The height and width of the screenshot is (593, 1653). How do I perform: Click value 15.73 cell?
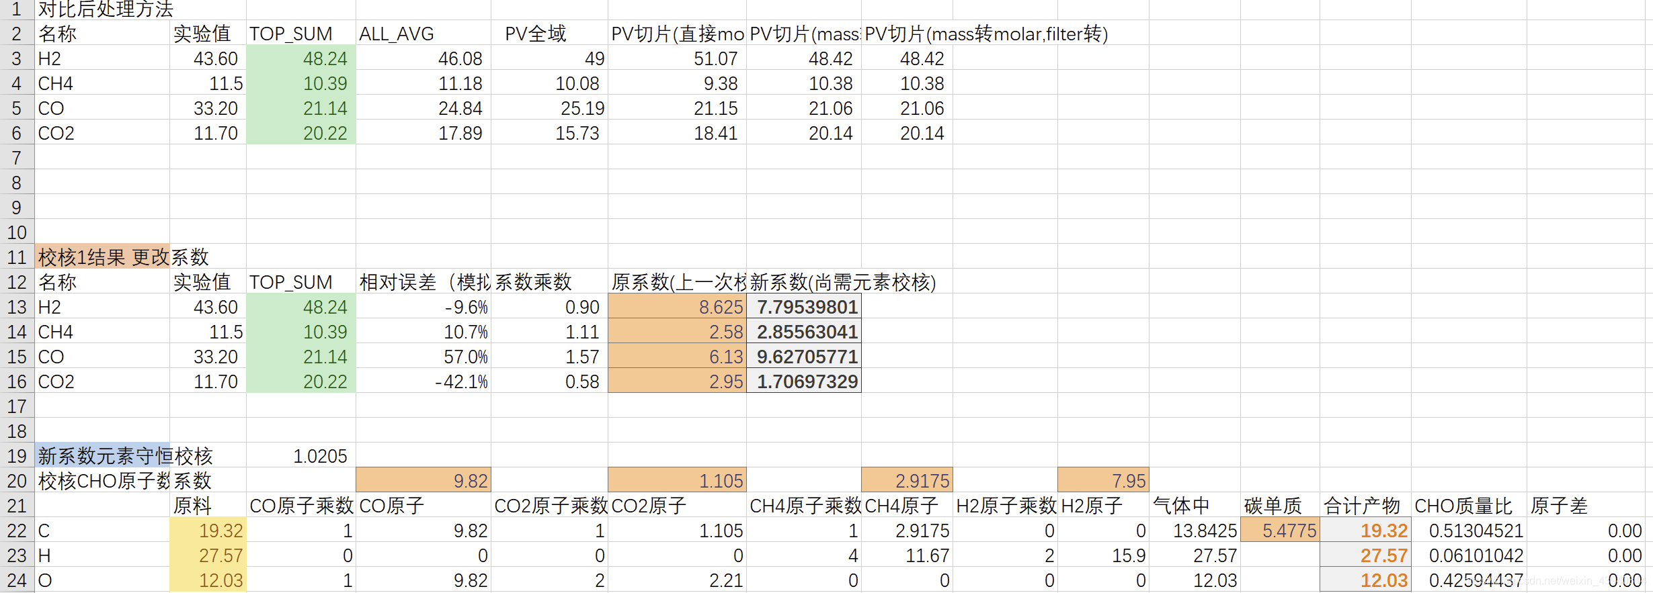pos(549,132)
